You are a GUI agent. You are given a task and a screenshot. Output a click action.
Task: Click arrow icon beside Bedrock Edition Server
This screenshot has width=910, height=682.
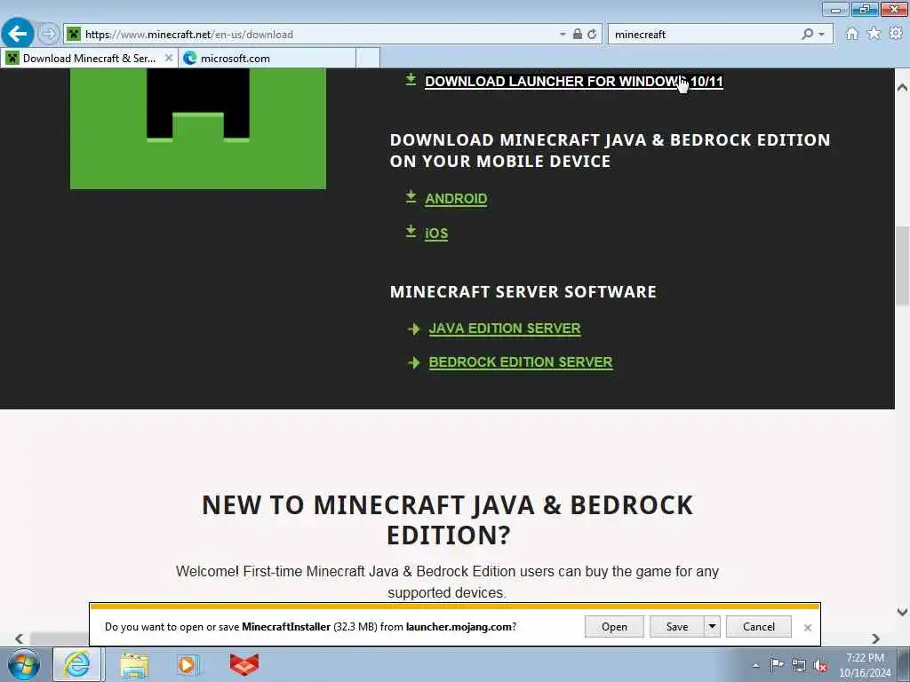click(414, 363)
